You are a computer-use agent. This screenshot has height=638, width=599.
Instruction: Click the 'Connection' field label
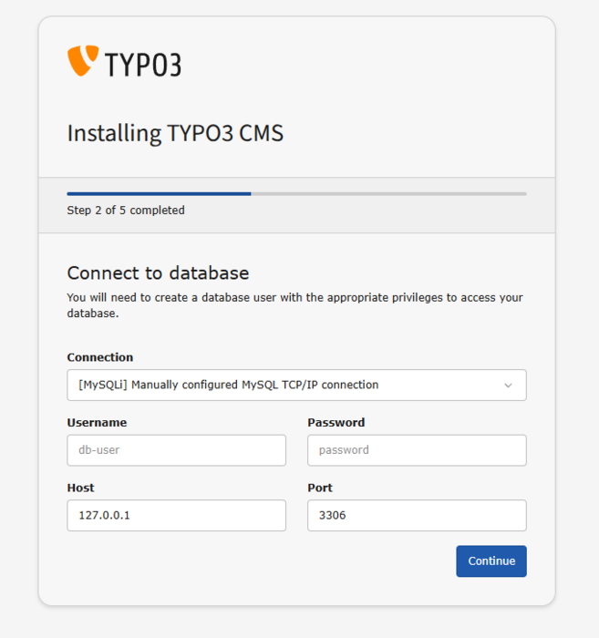(100, 357)
